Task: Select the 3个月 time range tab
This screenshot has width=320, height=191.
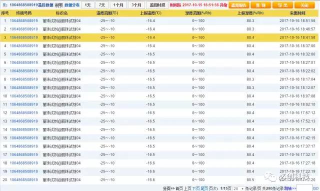Action: pyautogui.click(x=136, y=5)
